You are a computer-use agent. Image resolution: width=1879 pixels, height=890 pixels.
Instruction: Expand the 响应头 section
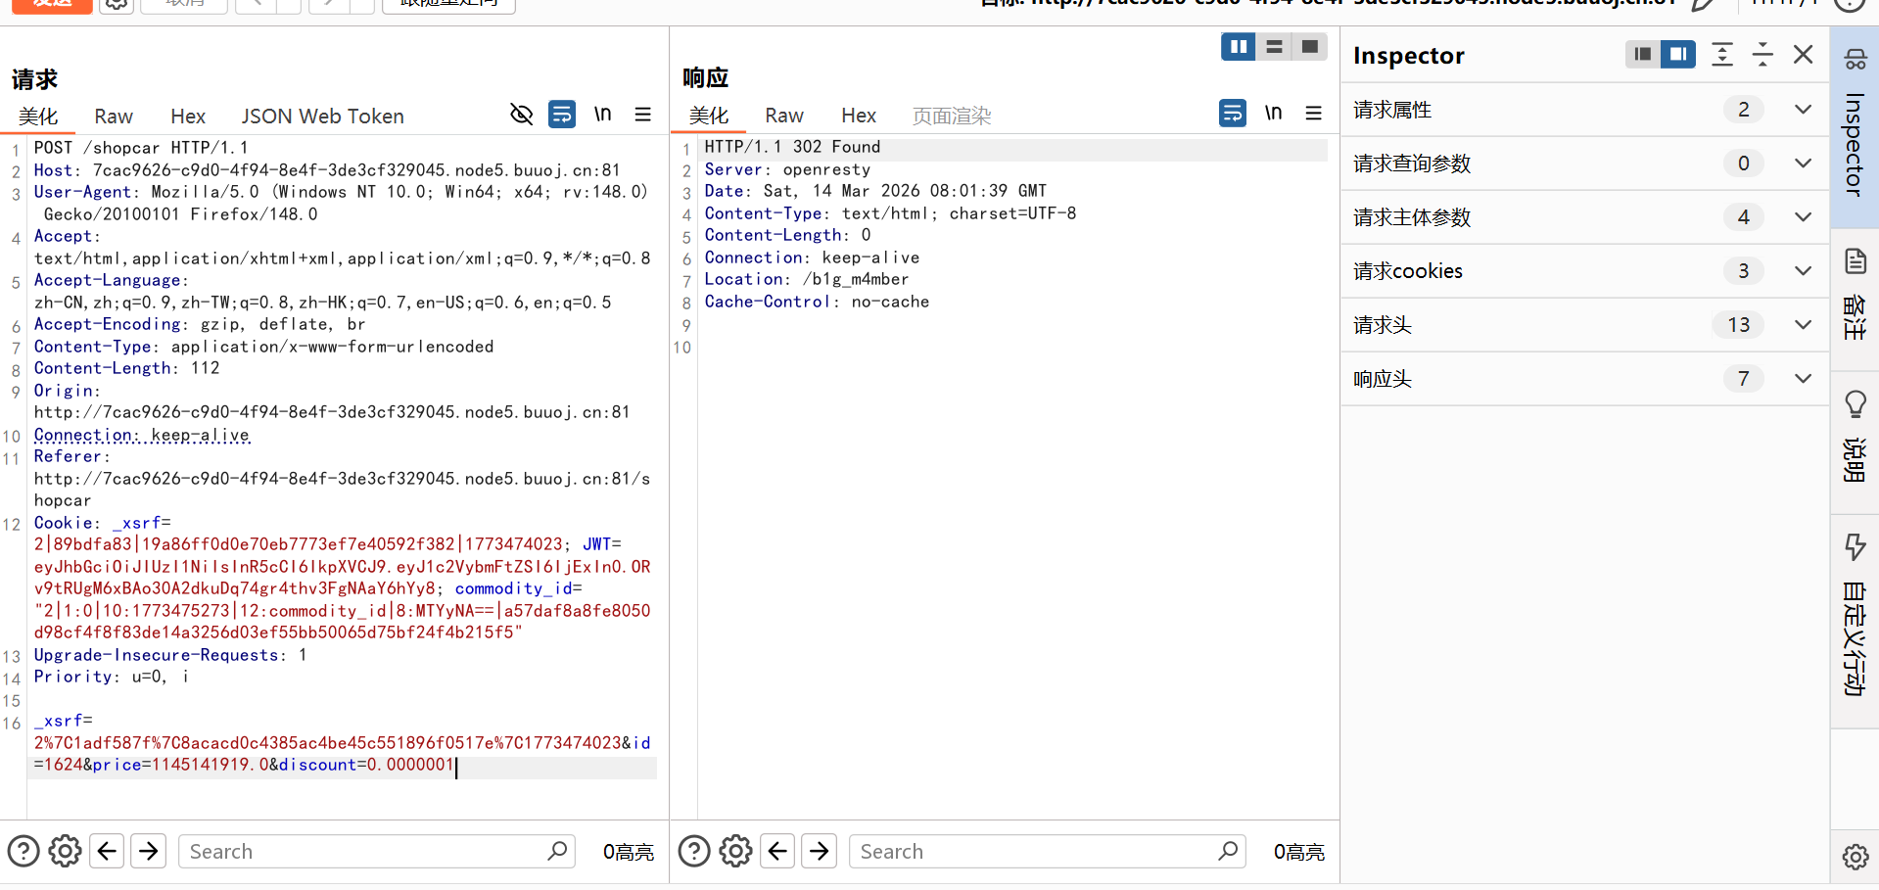[1803, 379]
